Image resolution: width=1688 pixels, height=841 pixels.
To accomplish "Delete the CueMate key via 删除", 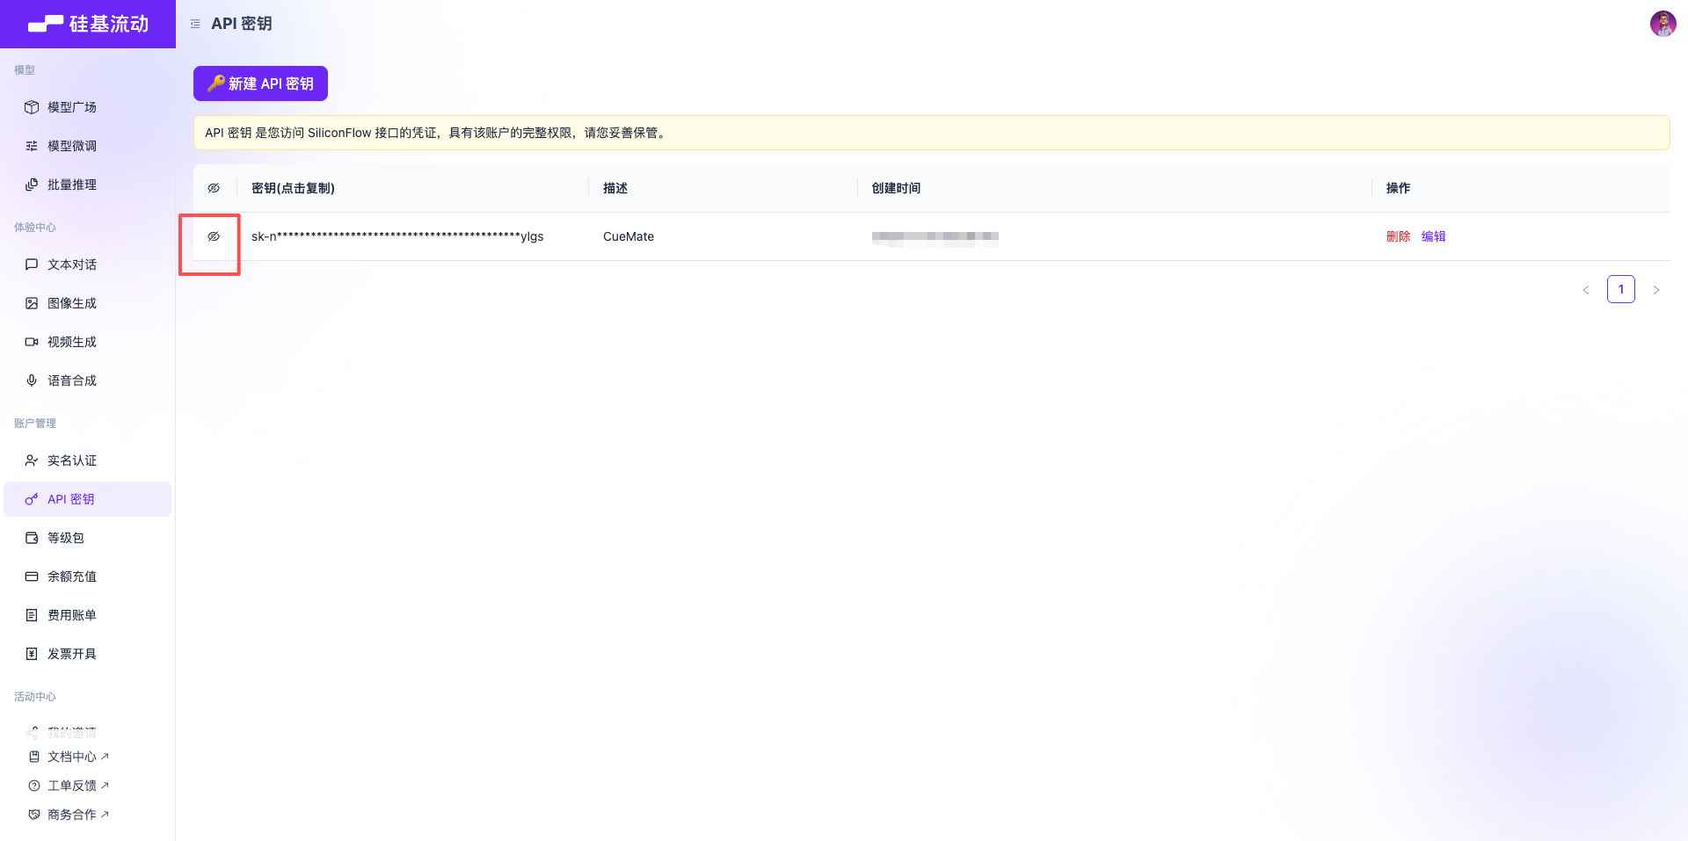I will coord(1398,236).
